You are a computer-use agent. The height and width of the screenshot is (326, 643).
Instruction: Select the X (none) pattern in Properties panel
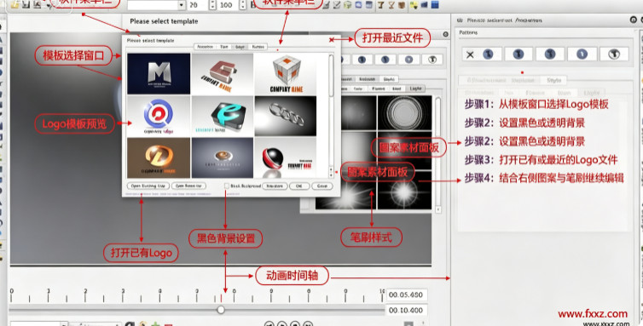coord(470,54)
